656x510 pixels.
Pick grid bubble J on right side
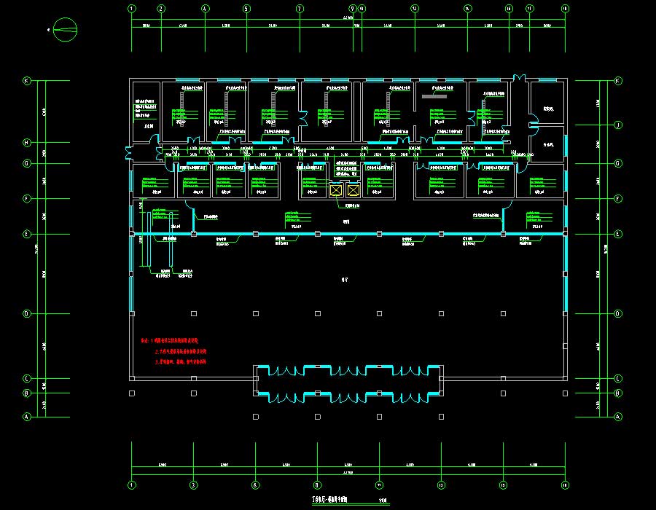617,125
